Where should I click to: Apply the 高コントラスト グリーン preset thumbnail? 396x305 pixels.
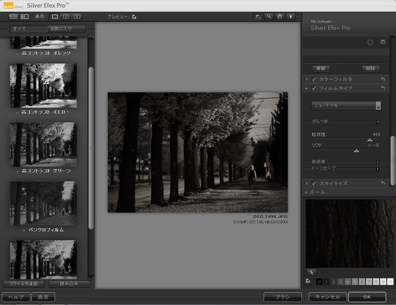pyautogui.click(x=43, y=145)
